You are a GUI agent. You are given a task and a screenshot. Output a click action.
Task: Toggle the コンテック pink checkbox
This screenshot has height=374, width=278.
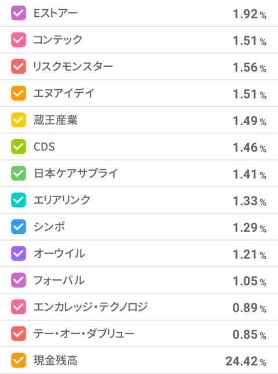(19, 40)
